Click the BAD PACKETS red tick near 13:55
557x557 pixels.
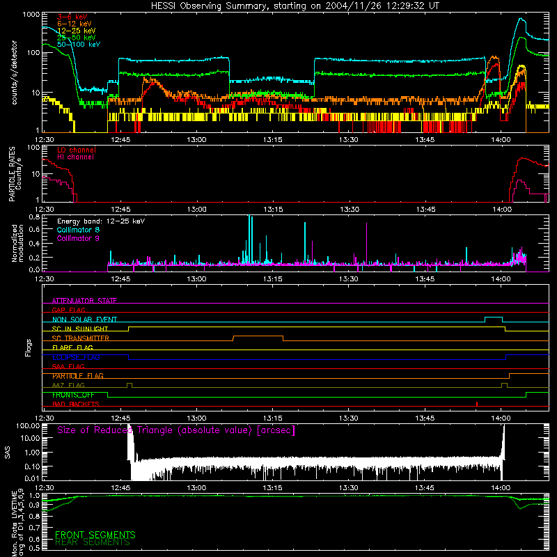coord(477,404)
